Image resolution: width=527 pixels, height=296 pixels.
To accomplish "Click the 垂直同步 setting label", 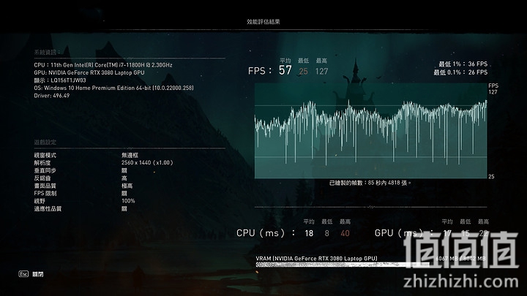I will pyautogui.click(x=45, y=170).
